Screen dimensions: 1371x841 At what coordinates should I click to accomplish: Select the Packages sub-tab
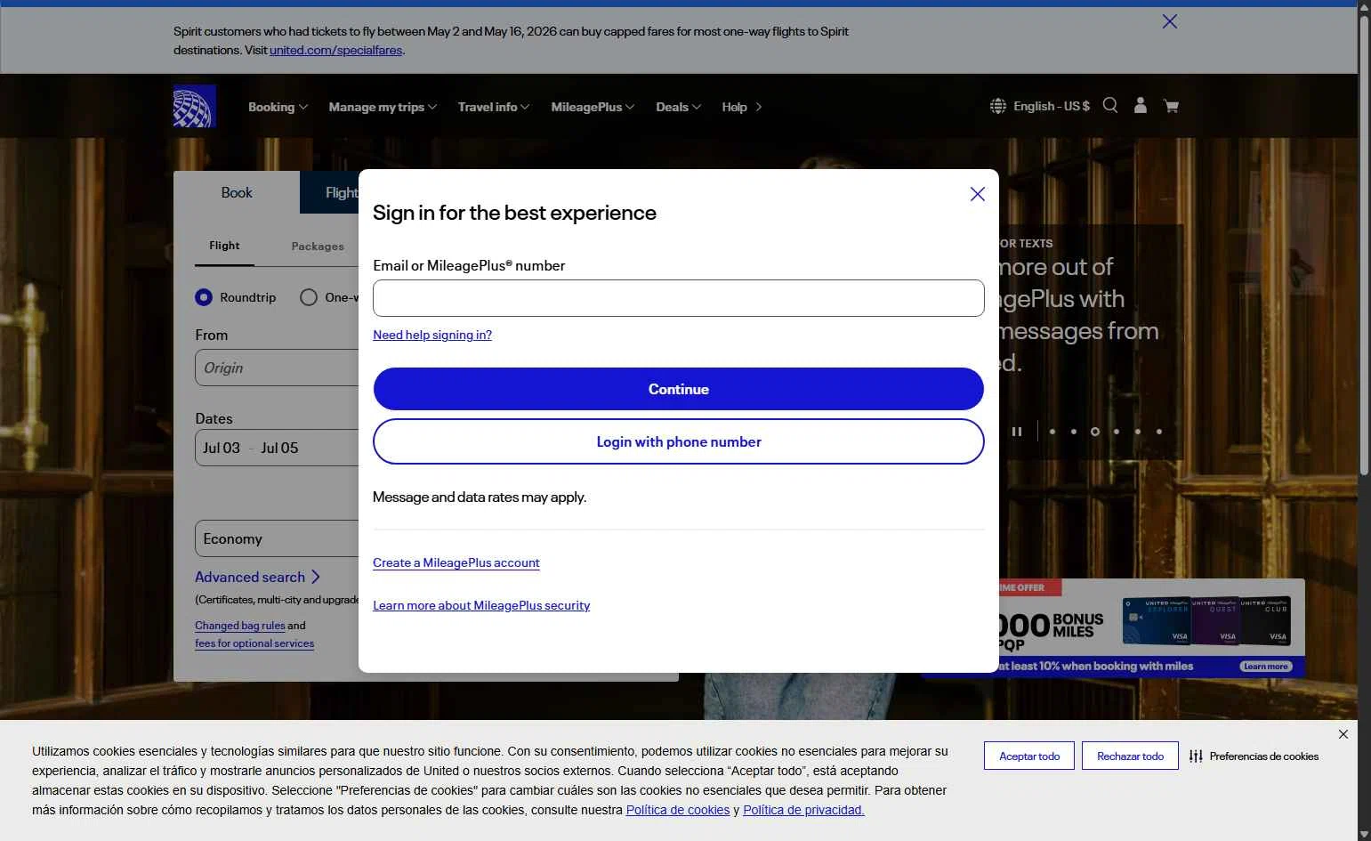click(318, 247)
